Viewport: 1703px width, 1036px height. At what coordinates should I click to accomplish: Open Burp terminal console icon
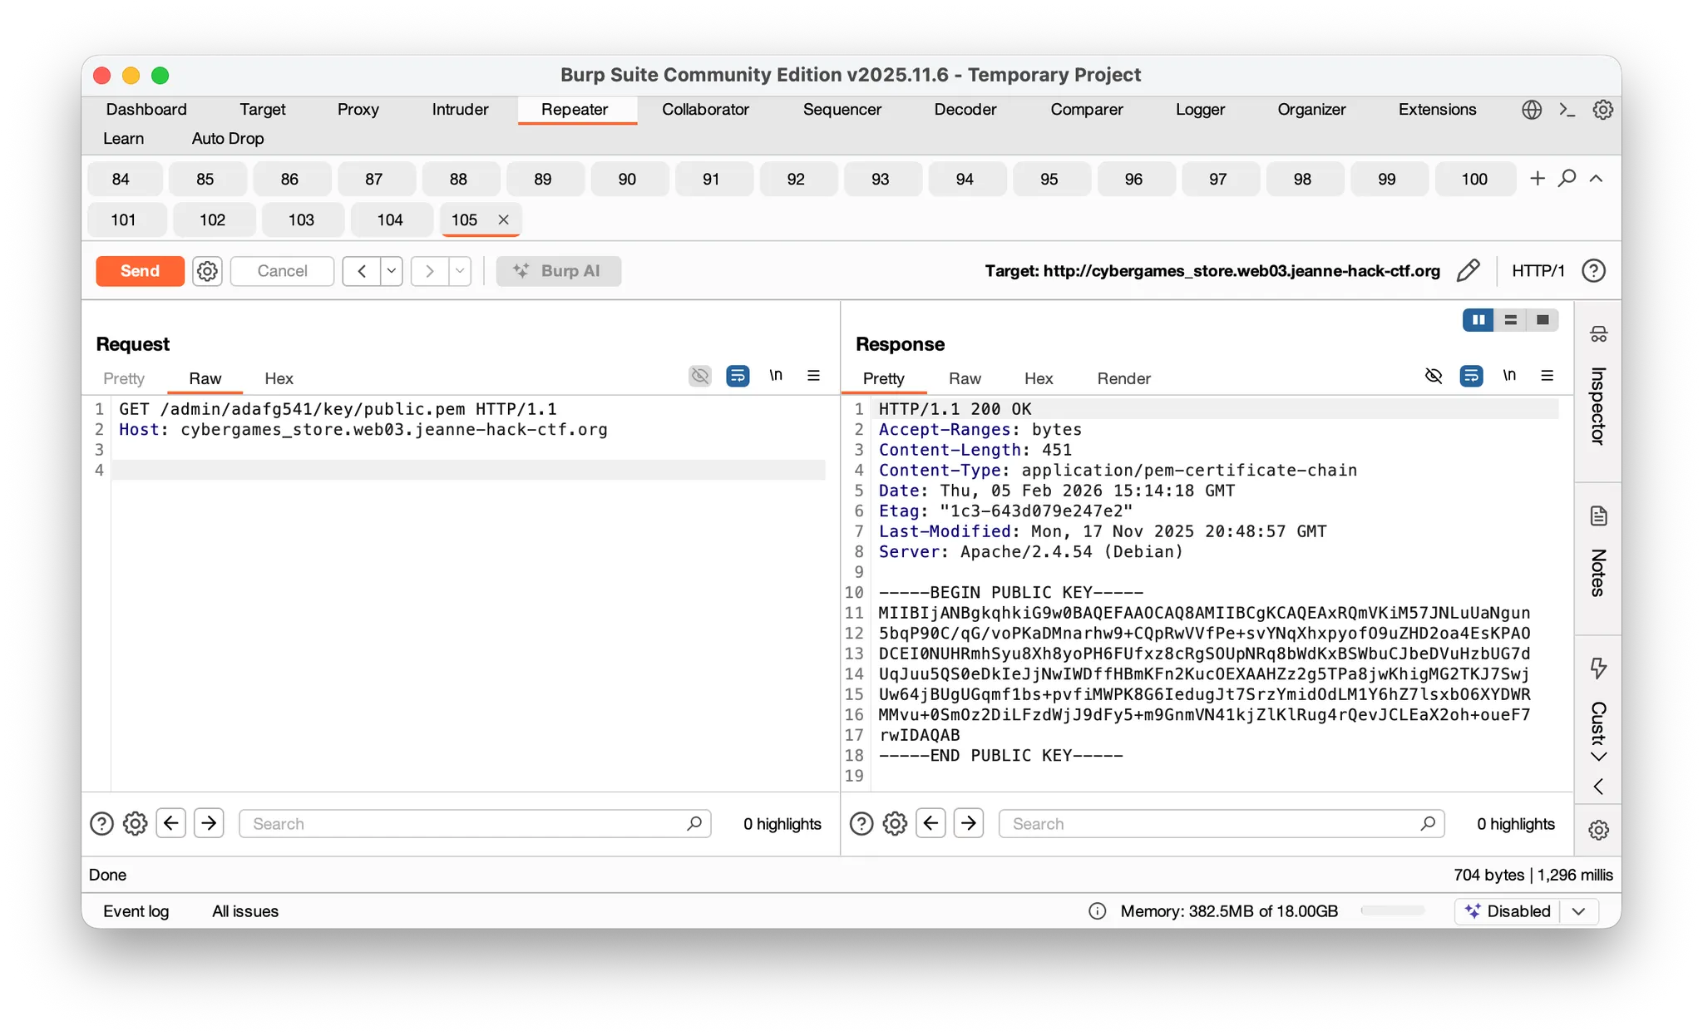coord(1567,110)
